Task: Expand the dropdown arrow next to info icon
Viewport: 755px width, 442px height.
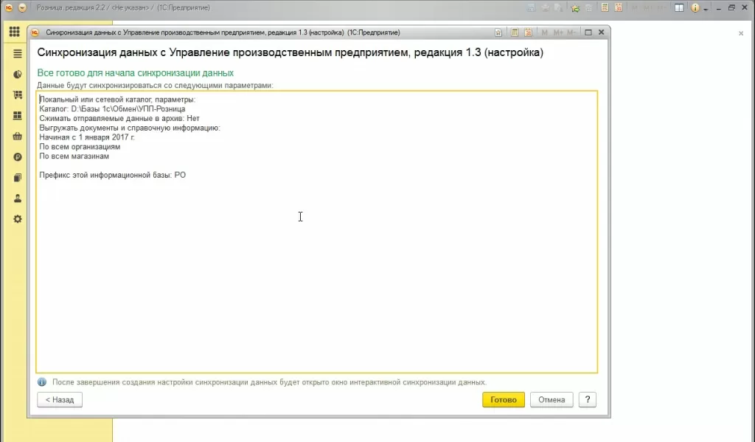Action: (706, 9)
